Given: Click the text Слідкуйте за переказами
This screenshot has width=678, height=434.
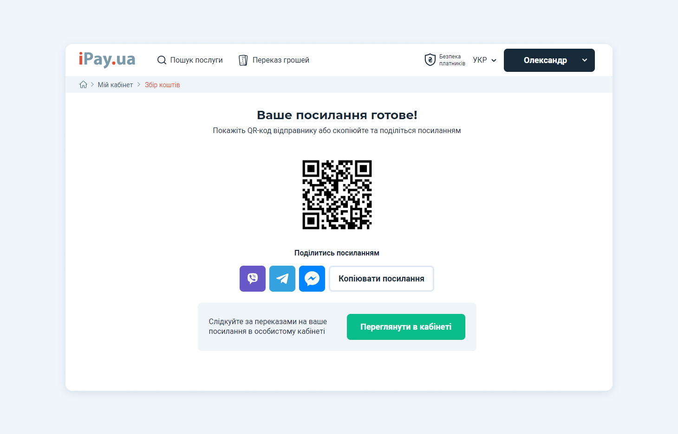Looking at the screenshot, I should tap(268, 326).
